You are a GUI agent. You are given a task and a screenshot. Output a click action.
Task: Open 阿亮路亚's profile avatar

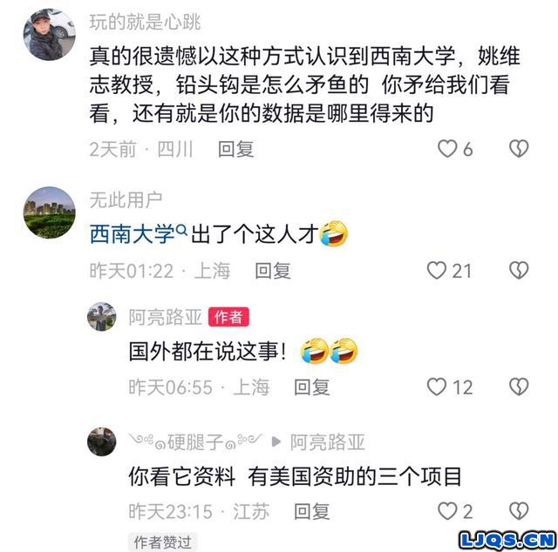[102, 317]
